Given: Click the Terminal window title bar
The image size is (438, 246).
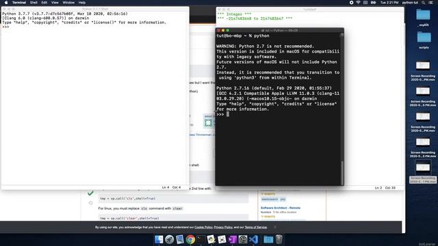Looking at the screenshot, I should coord(280,30).
